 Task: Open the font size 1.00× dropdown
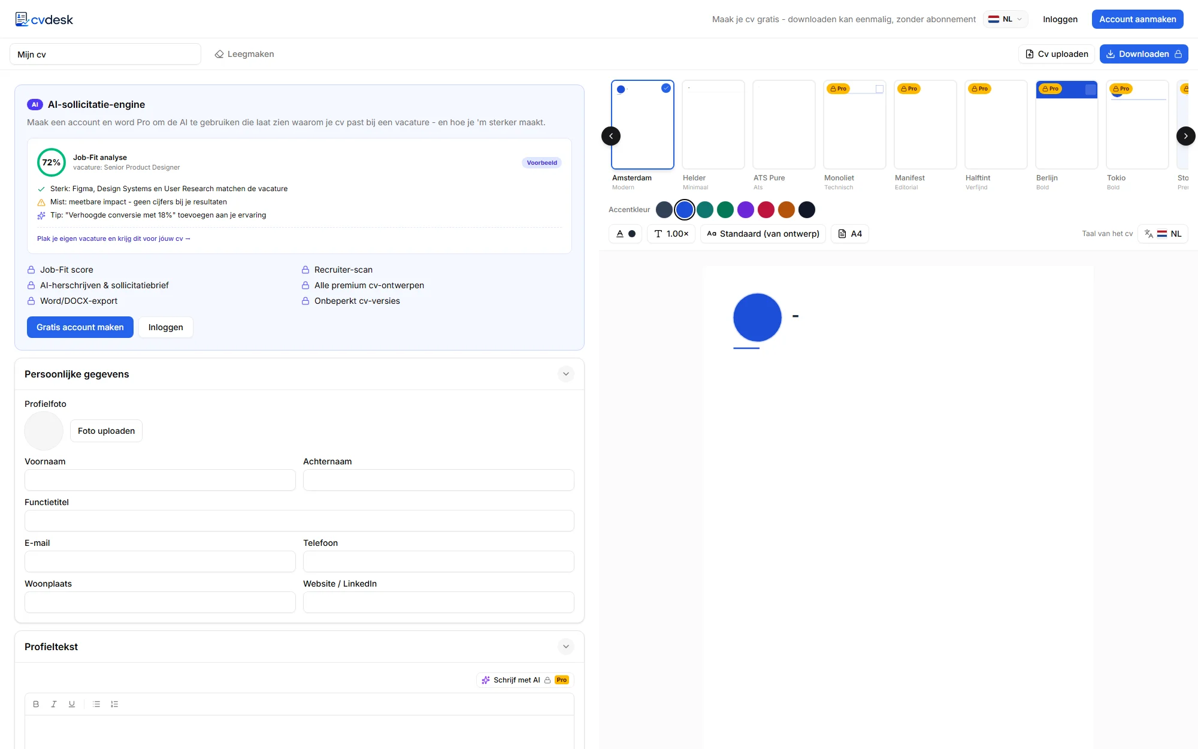coord(671,234)
